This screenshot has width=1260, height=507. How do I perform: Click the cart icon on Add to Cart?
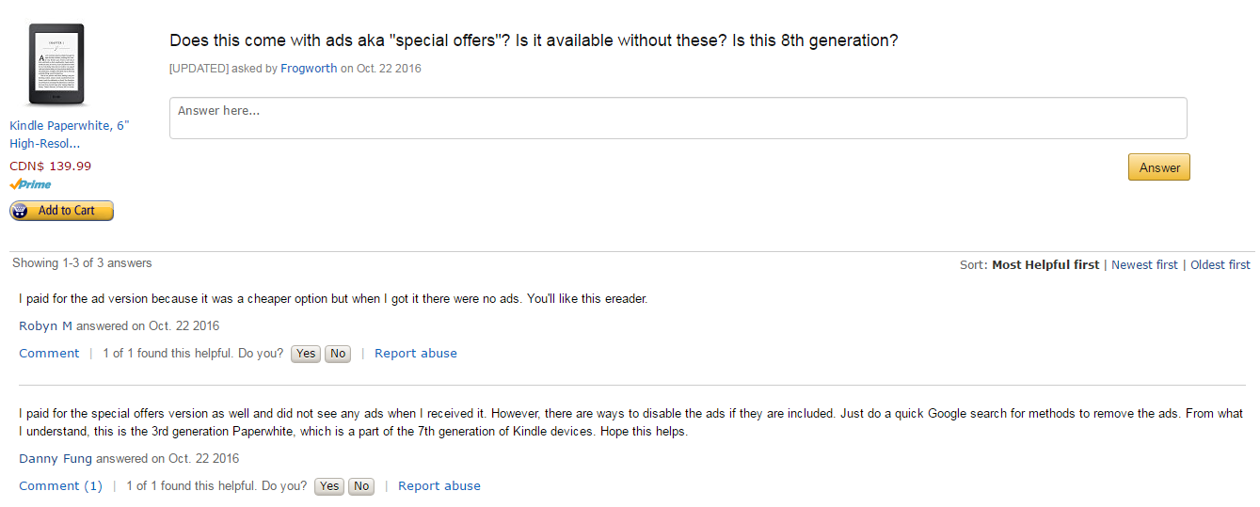pos(21,211)
